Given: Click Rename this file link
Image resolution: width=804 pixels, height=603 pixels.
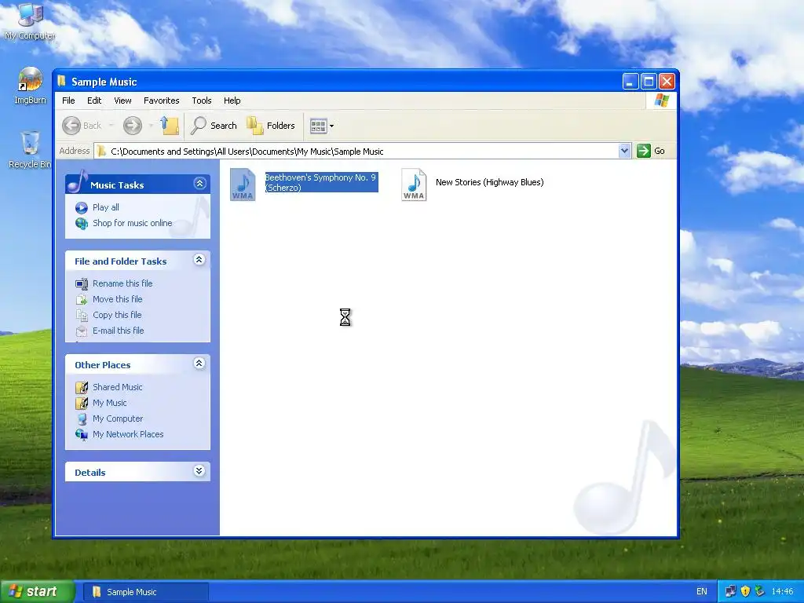Looking at the screenshot, I should pos(122,283).
